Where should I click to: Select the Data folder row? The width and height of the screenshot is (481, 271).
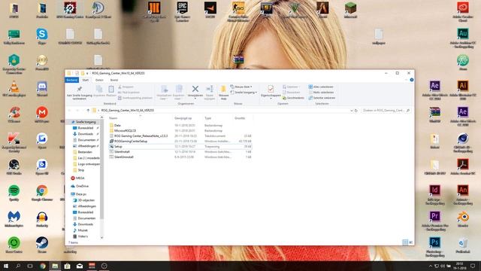click(180, 126)
